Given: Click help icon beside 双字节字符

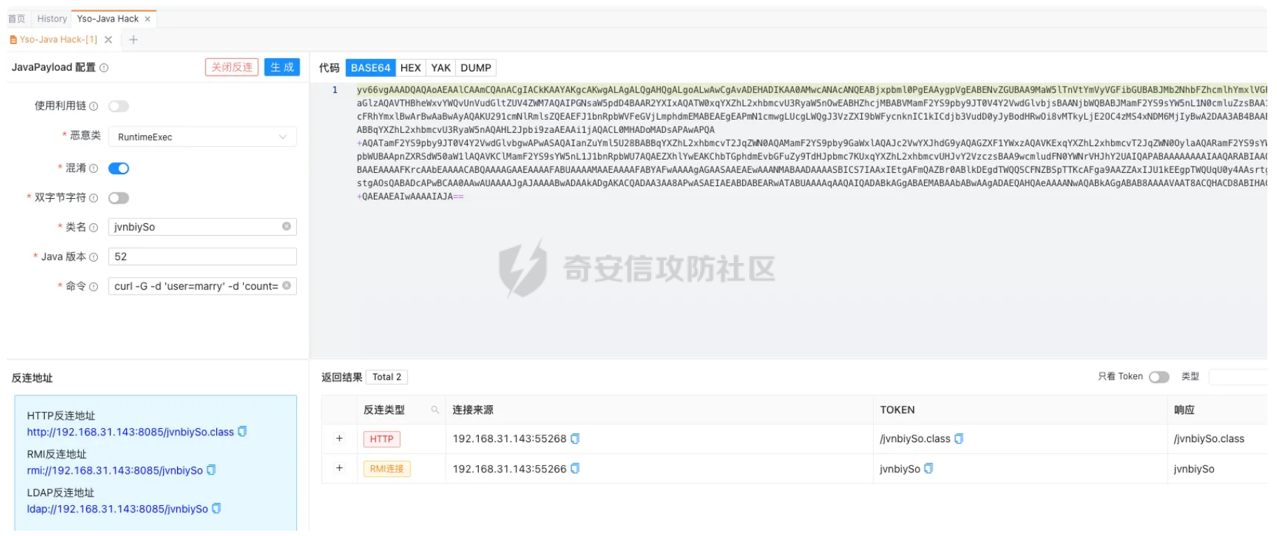Looking at the screenshot, I should [x=93, y=198].
